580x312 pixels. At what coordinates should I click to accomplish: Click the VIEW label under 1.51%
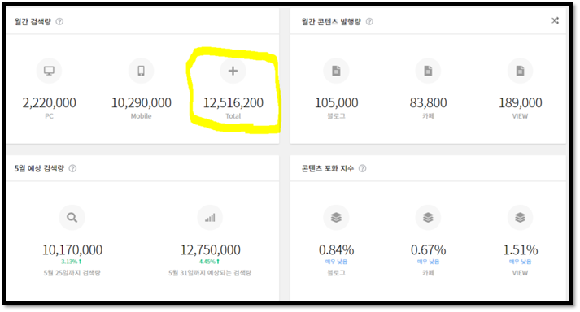tap(520, 273)
